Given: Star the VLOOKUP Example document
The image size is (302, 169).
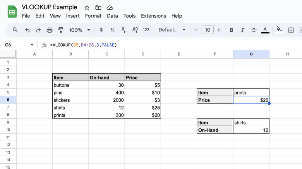Looking at the screenshot, I should point(87,7).
